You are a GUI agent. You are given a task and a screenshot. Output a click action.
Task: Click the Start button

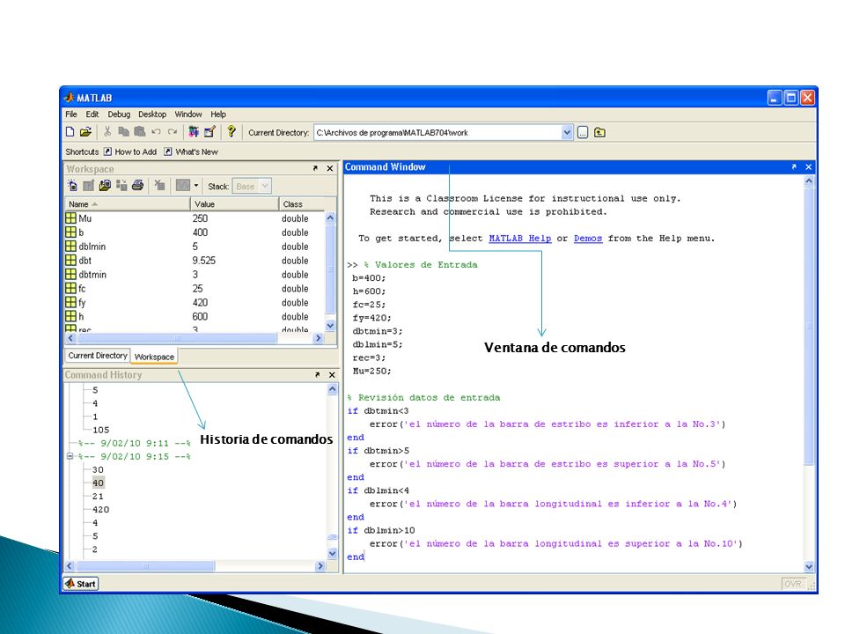click(81, 584)
